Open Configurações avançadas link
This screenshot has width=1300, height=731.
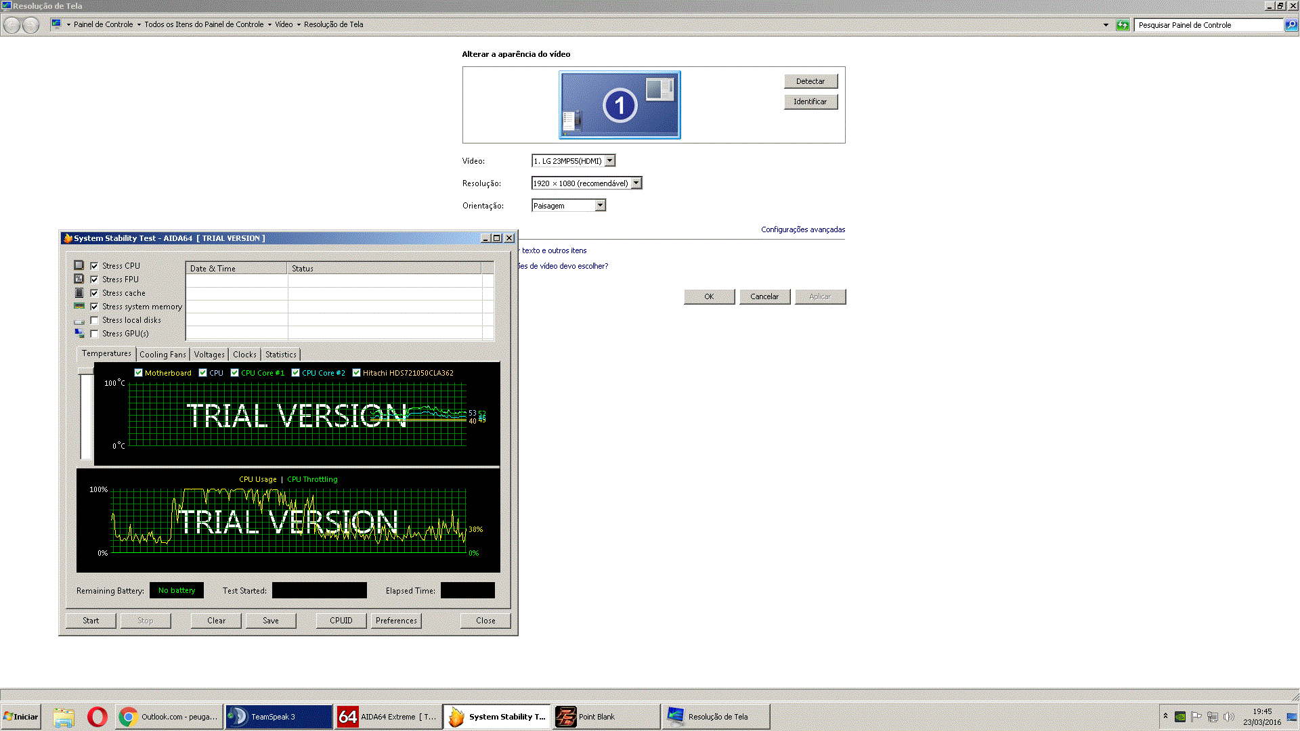(x=803, y=229)
